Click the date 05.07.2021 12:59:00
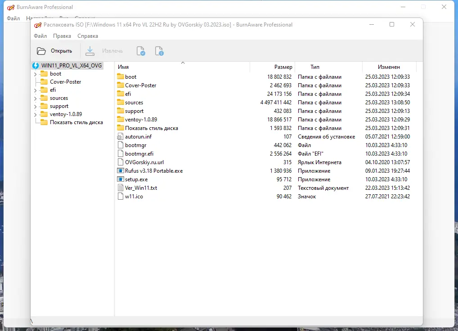Viewport: 458px width, 331px height. click(x=387, y=137)
